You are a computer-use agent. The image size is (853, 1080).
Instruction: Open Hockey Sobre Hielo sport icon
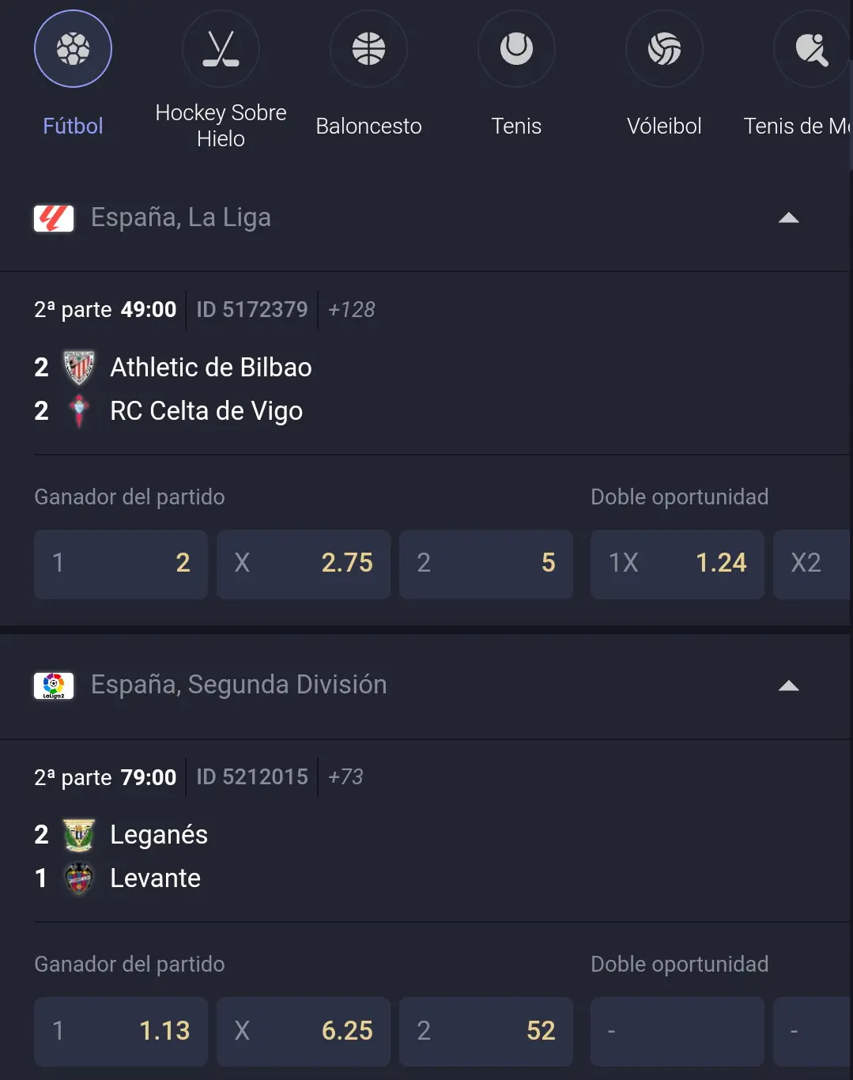(x=221, y=49)
